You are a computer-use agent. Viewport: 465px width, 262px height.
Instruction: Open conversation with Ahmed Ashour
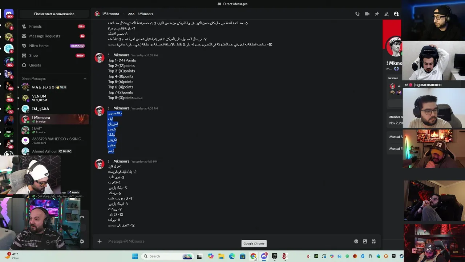click(54, 151)
